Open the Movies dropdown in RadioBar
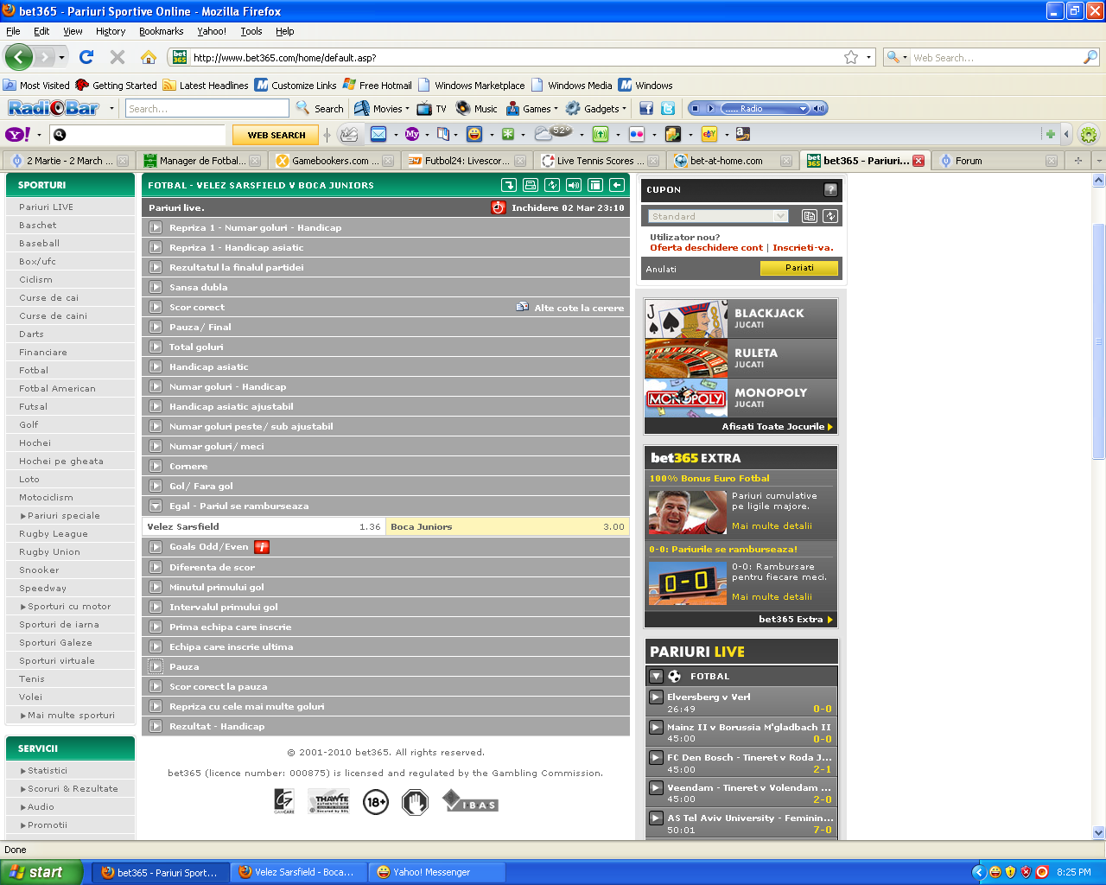Image resolution: width=1106 pixels, height=885 pixels. point(381,108)
